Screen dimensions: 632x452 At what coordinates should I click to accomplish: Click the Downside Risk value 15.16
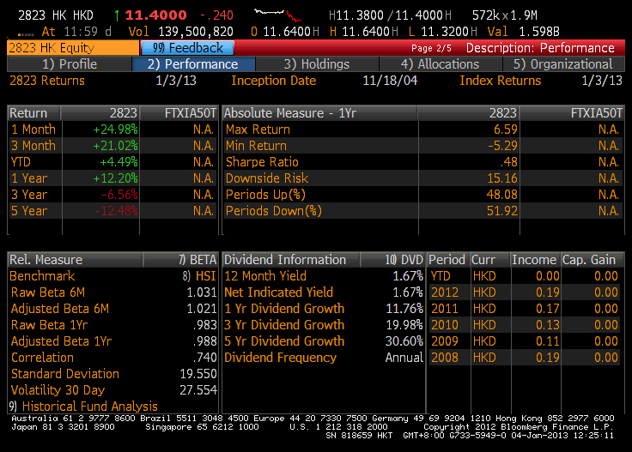(x=502, y=178)
